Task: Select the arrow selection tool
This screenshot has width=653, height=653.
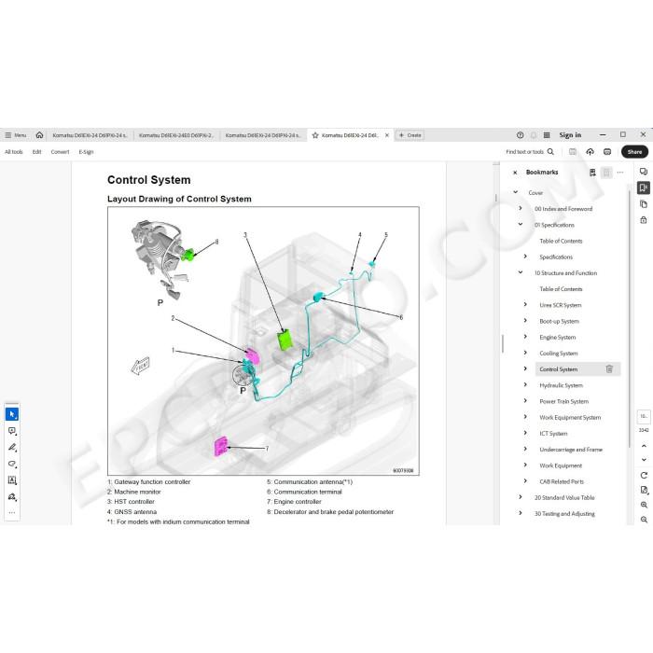Action: pyautogui.click(x=12, y=414)
